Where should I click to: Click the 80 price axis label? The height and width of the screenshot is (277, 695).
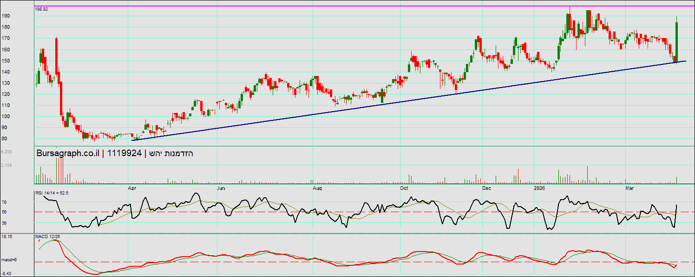click(5, 138)
